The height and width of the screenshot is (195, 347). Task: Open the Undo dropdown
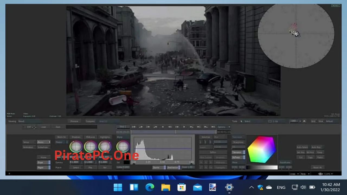click(294, 174)
